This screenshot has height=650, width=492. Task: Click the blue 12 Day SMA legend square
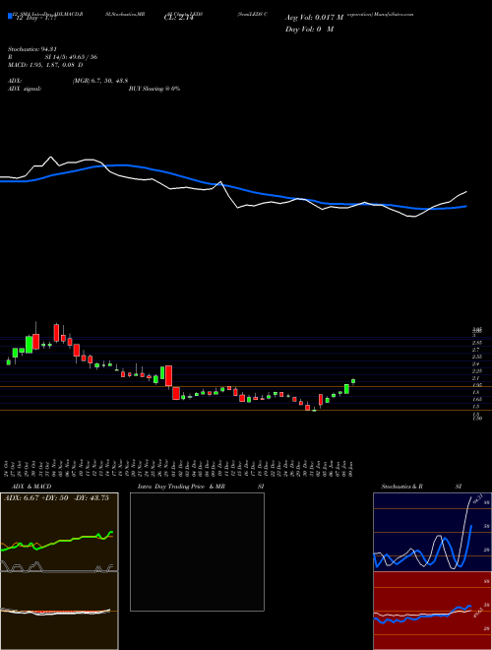(10, 16)
